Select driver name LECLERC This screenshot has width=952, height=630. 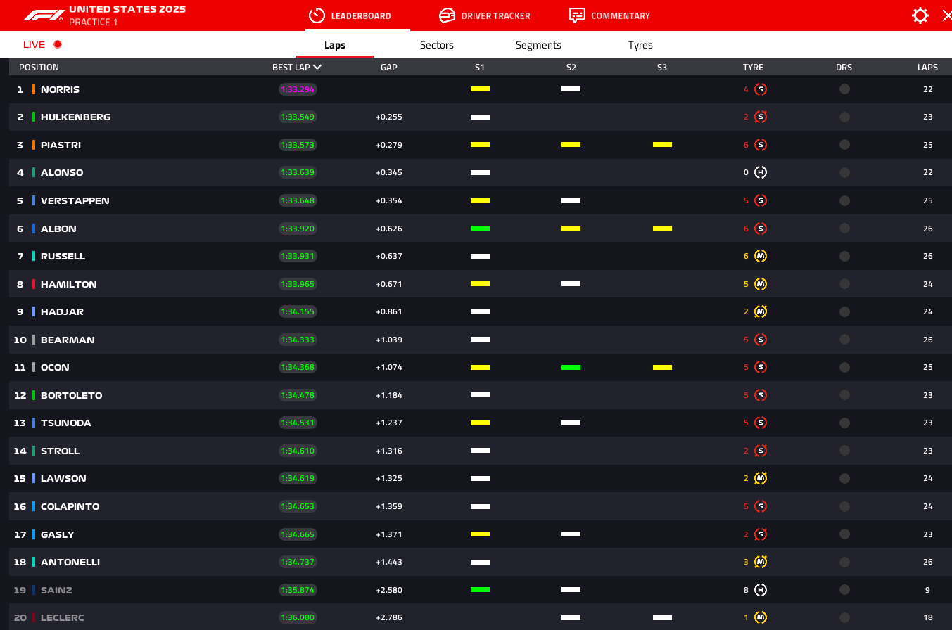[x=63, y=617]
